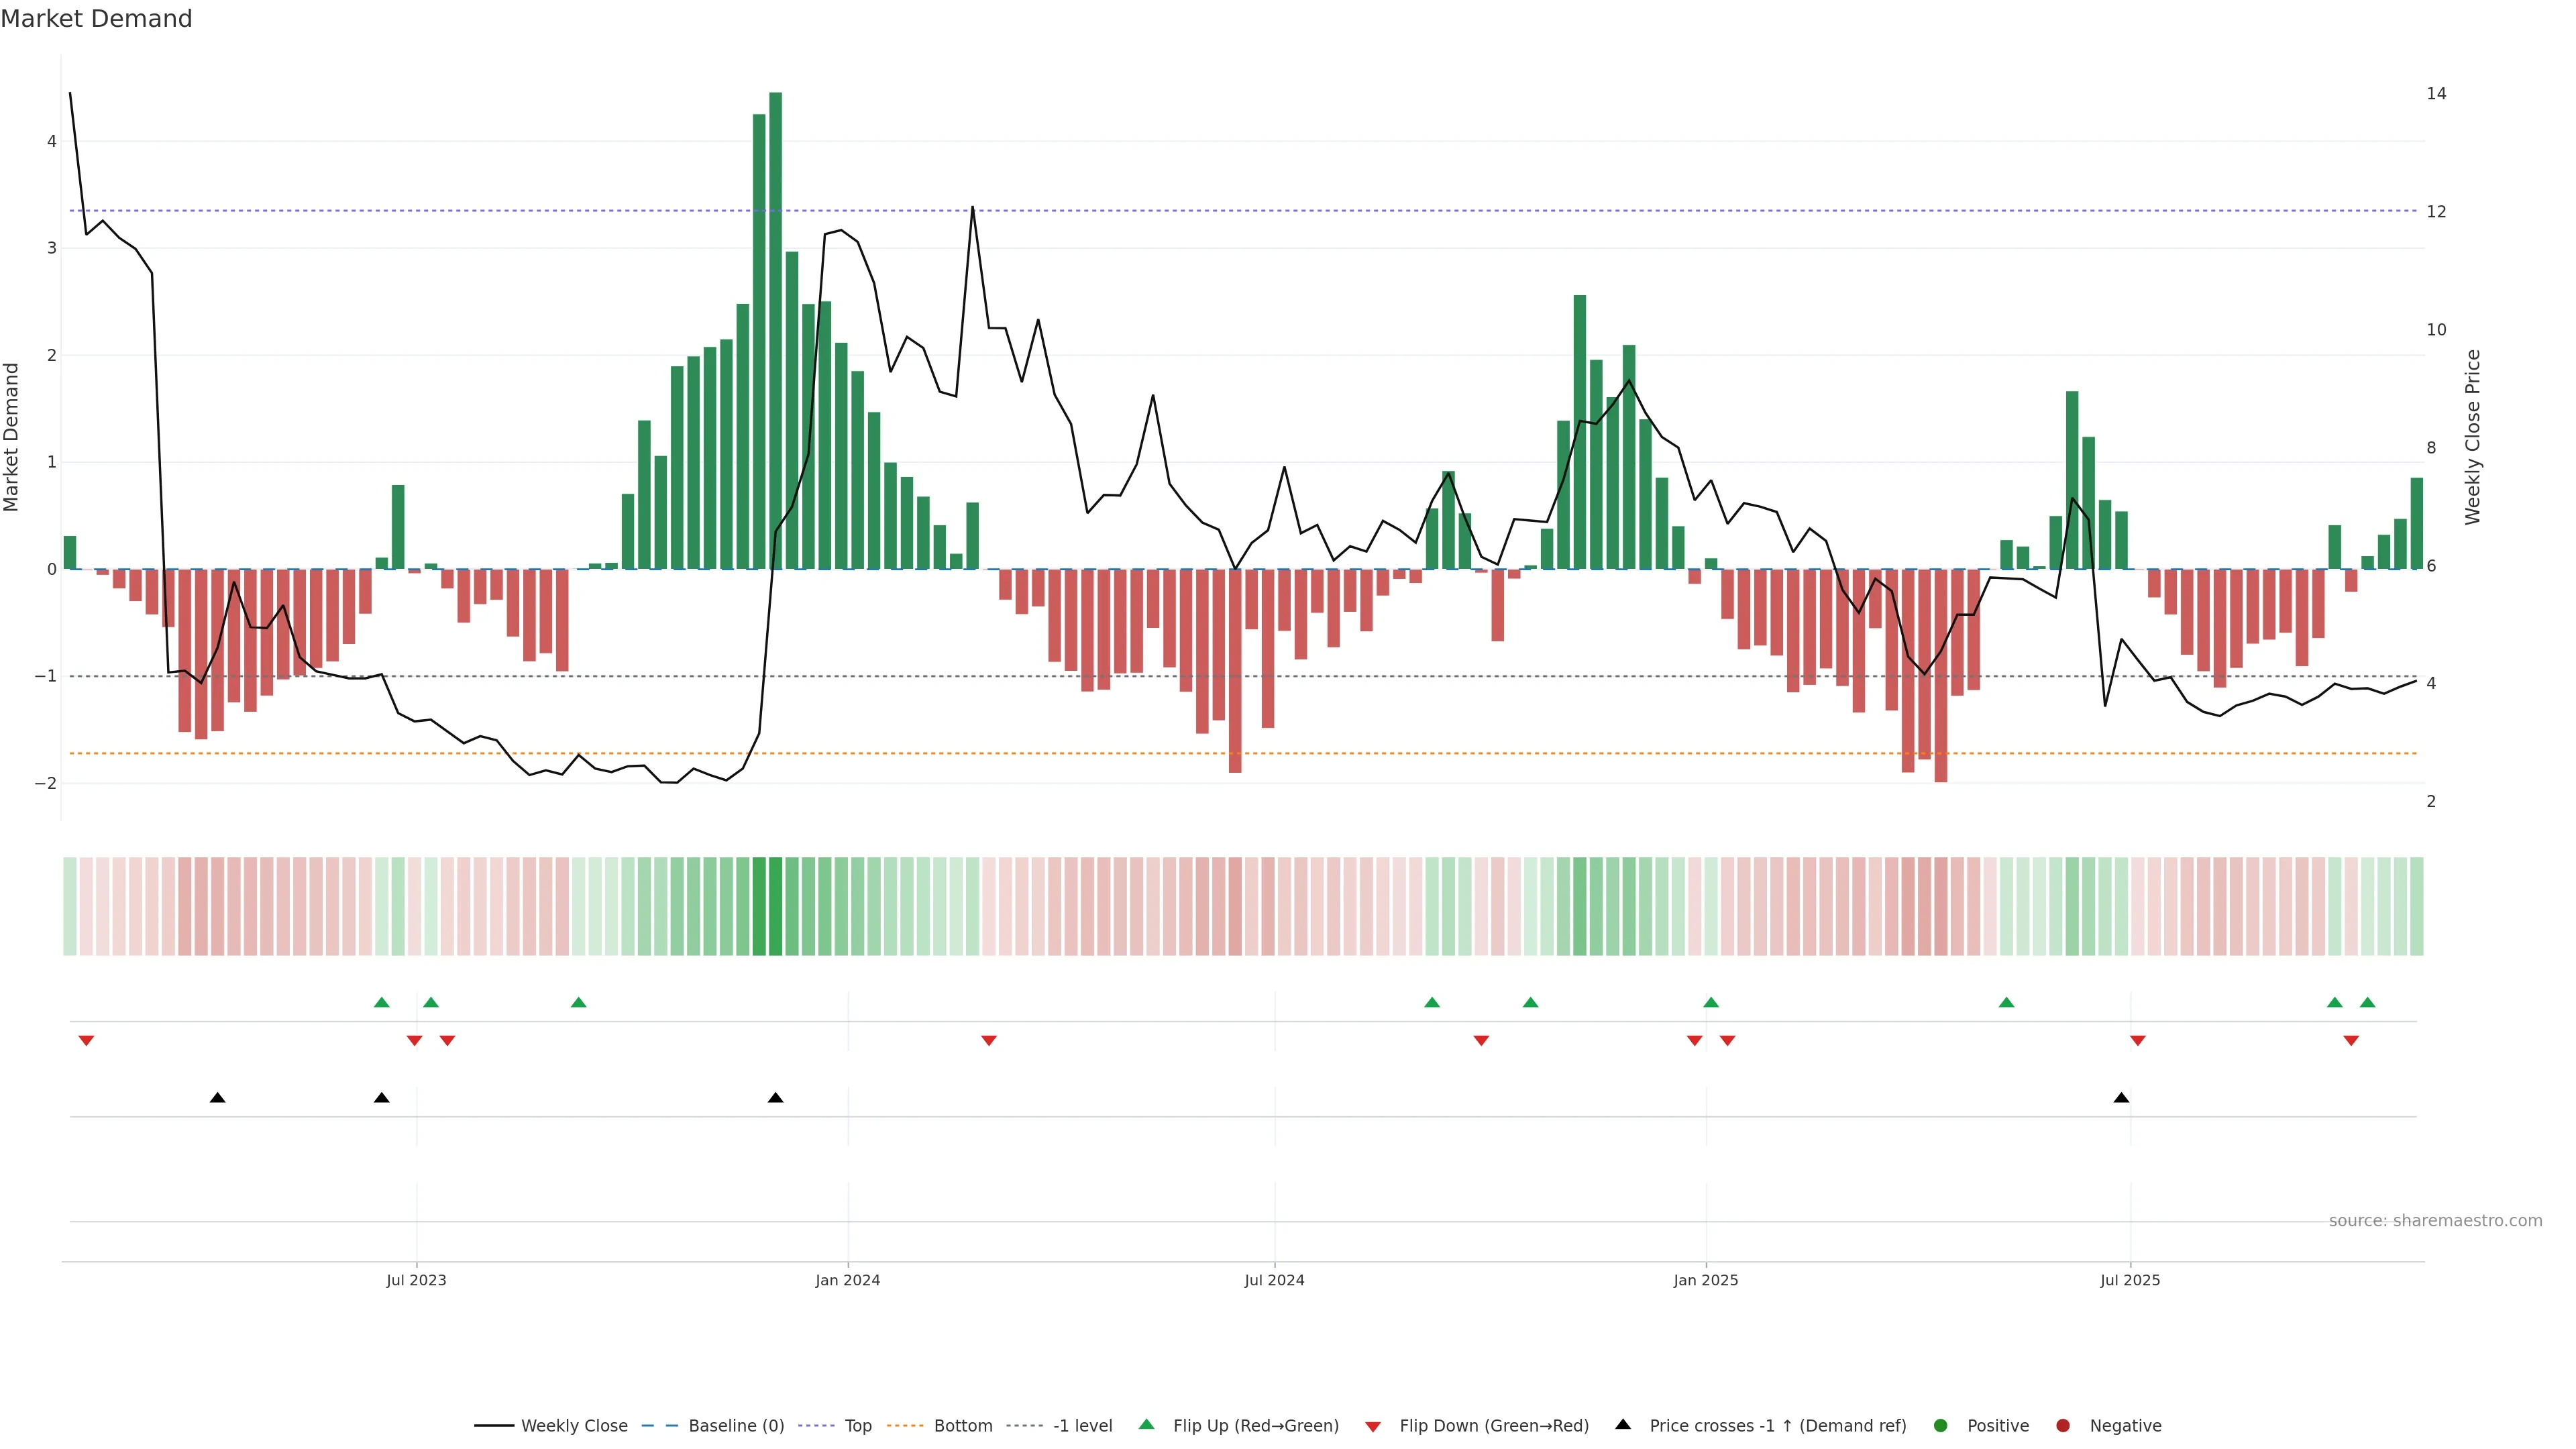Click the rightmost green flip-up triangle marker
The image size is (2576, 1449).
[2367, 1002]
